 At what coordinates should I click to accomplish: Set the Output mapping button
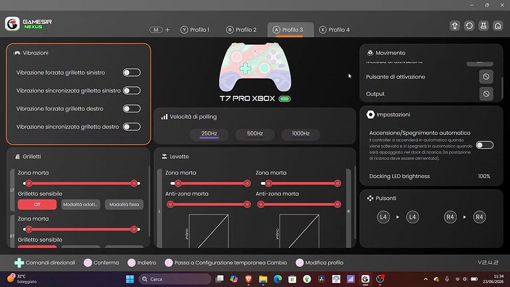(x=486, y=94)
